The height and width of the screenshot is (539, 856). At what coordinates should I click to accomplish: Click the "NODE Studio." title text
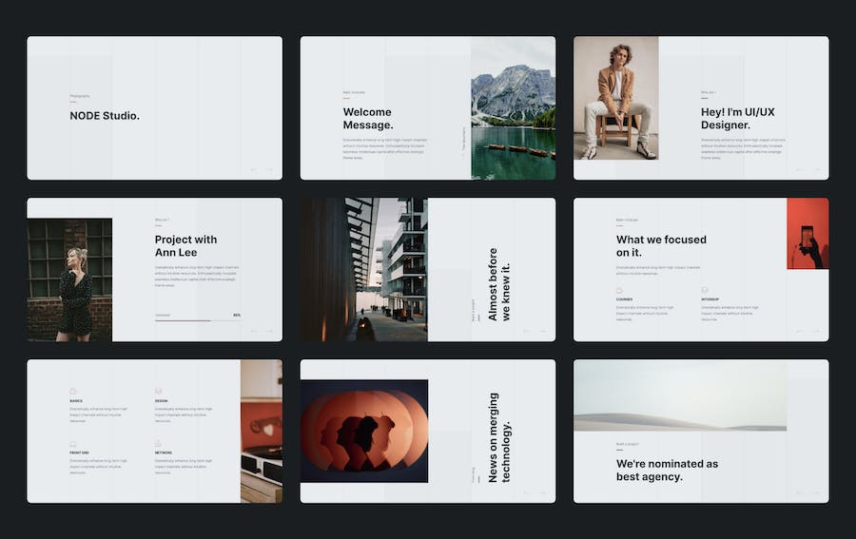coord(105,116)
